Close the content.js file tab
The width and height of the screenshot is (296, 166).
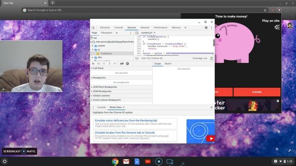(154, 33)
